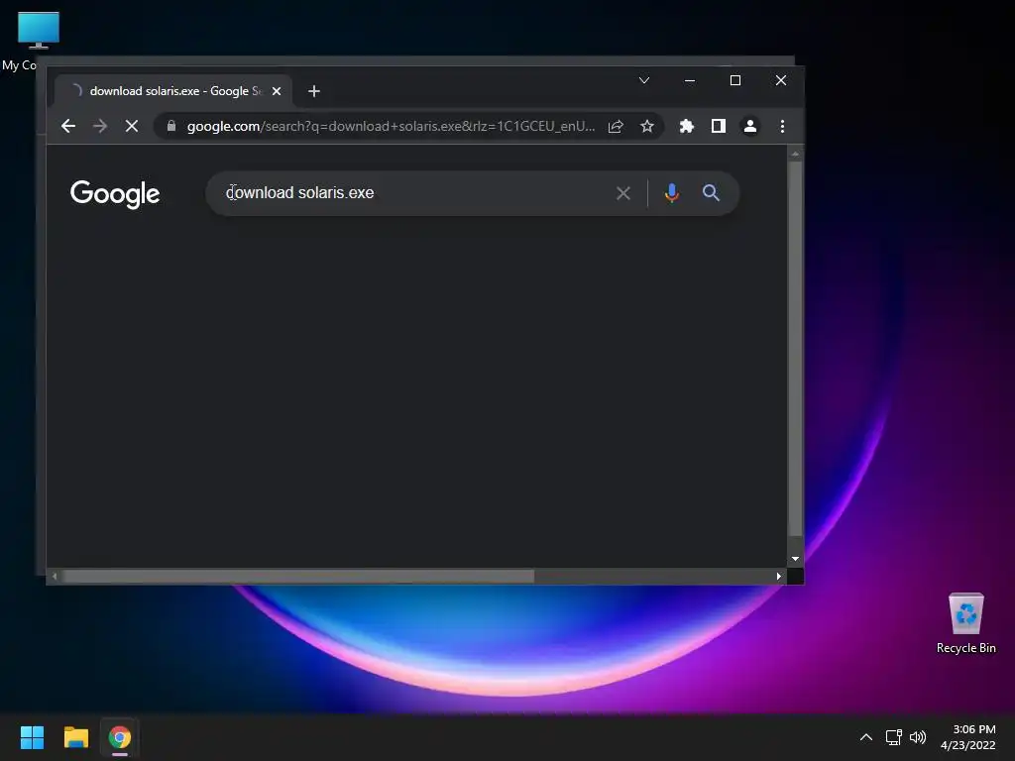The height and width of the screenshot is (761, 1015).
Task: Show the Chrome side panel
Action: tap(719, 126)
